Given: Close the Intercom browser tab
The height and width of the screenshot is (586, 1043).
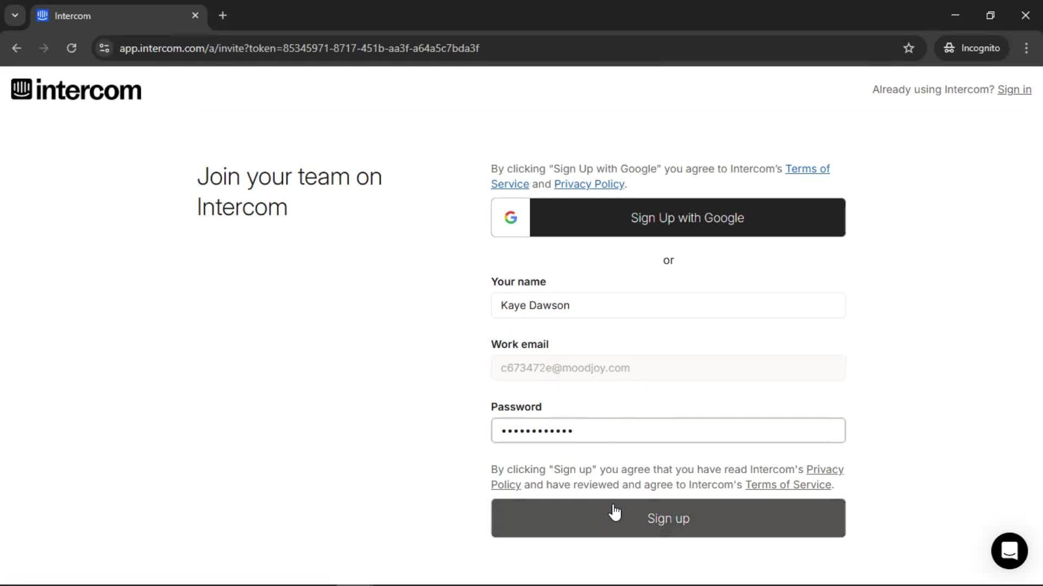Looking at the screenshot, I should point(195,16).
